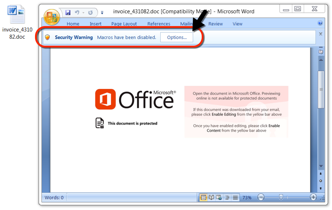Click the Zoom Out minus button
Screen dimensions: 332x210
(x=261, y=197)
